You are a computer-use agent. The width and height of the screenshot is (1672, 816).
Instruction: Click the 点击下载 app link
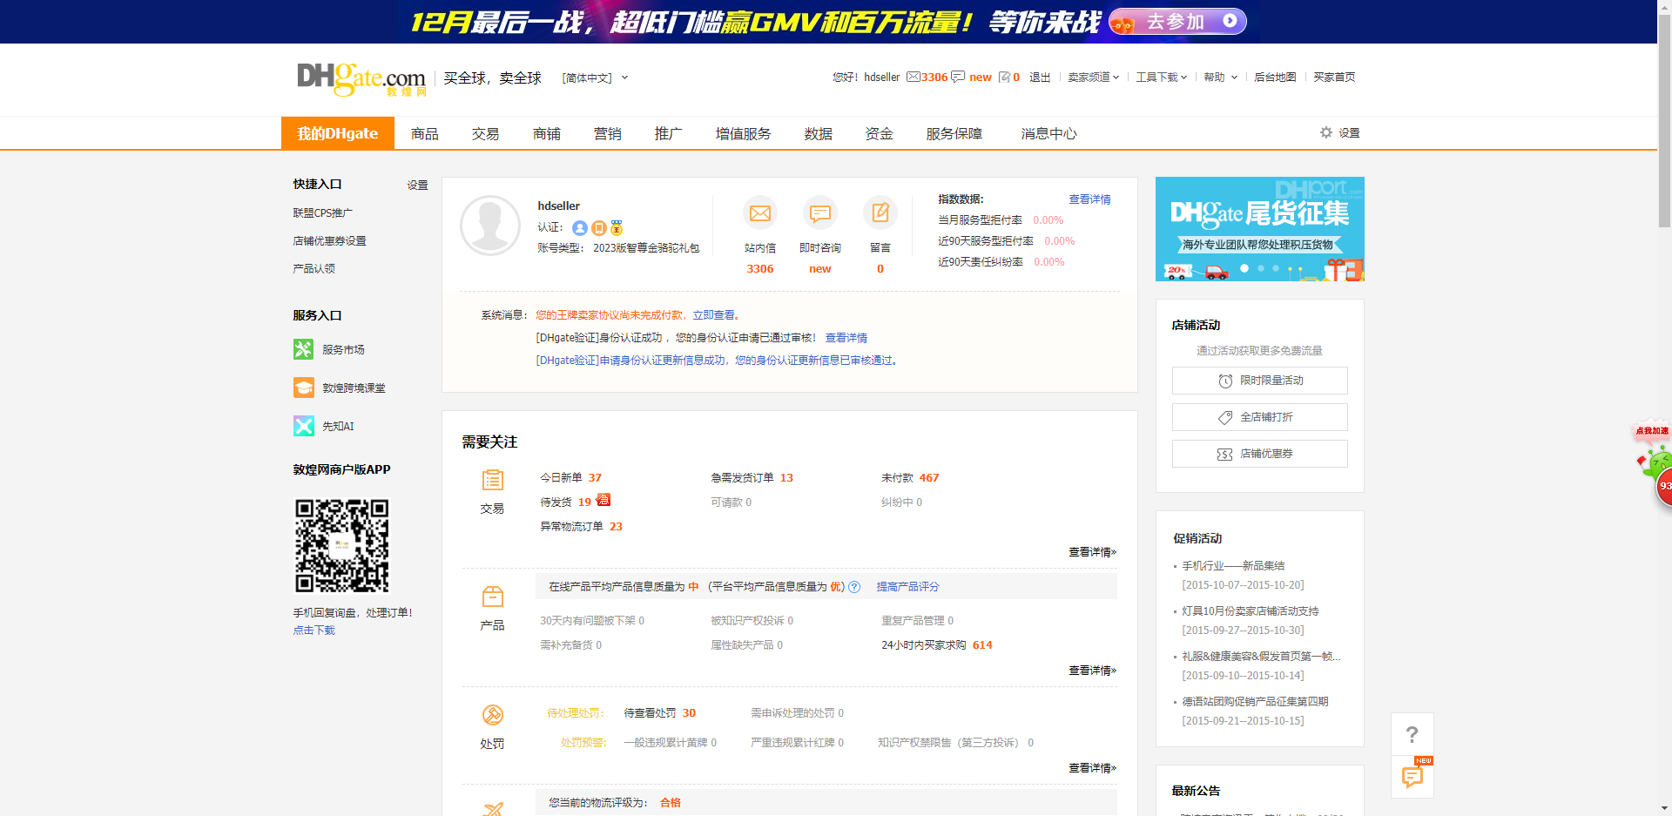[313, 631]
